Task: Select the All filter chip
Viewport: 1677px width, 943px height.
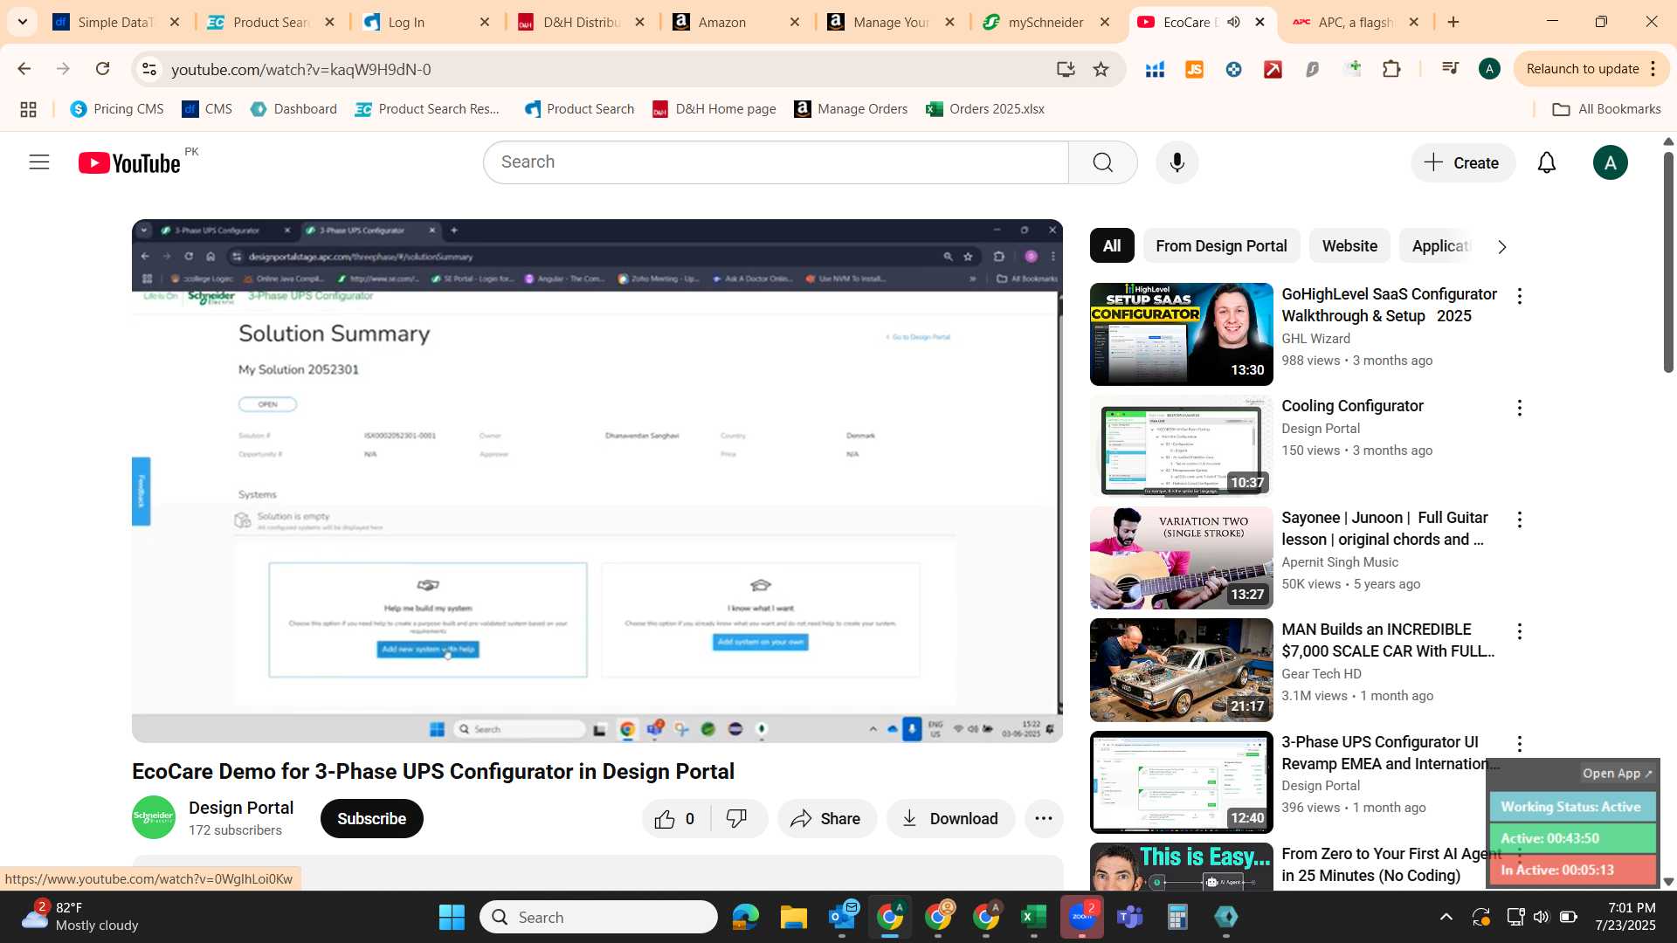Action: coord(1112,246)
